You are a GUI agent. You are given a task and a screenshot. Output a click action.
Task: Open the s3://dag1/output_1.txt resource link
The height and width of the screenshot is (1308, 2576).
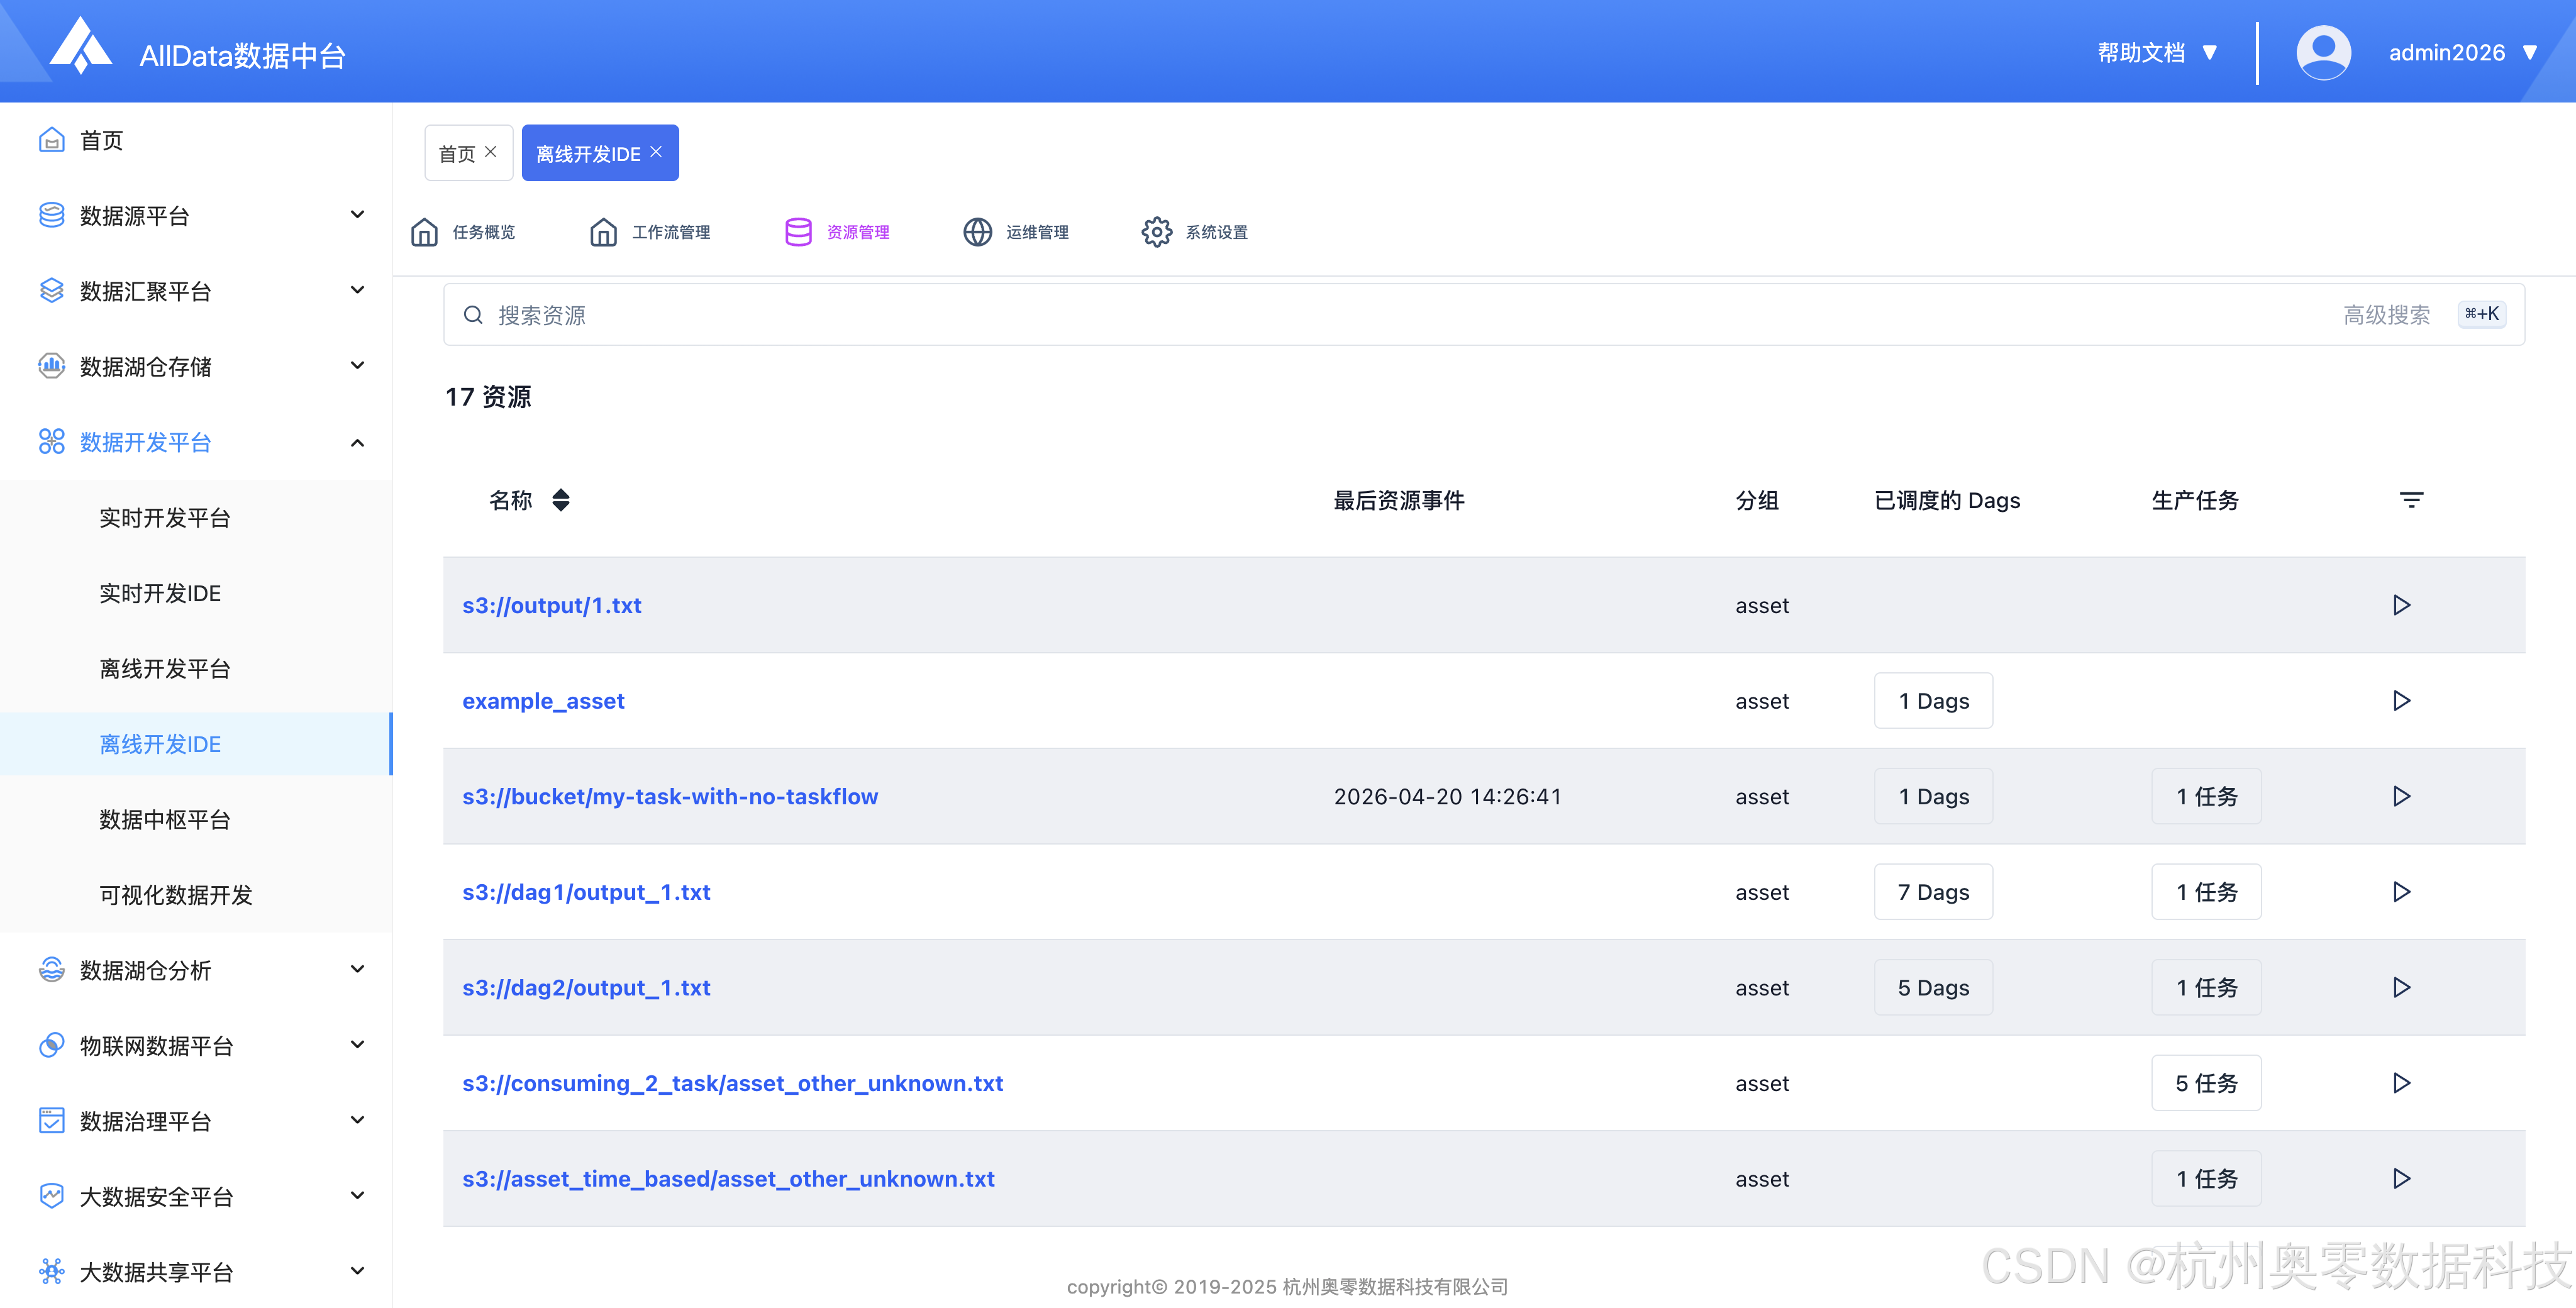[x=586, y=892]
